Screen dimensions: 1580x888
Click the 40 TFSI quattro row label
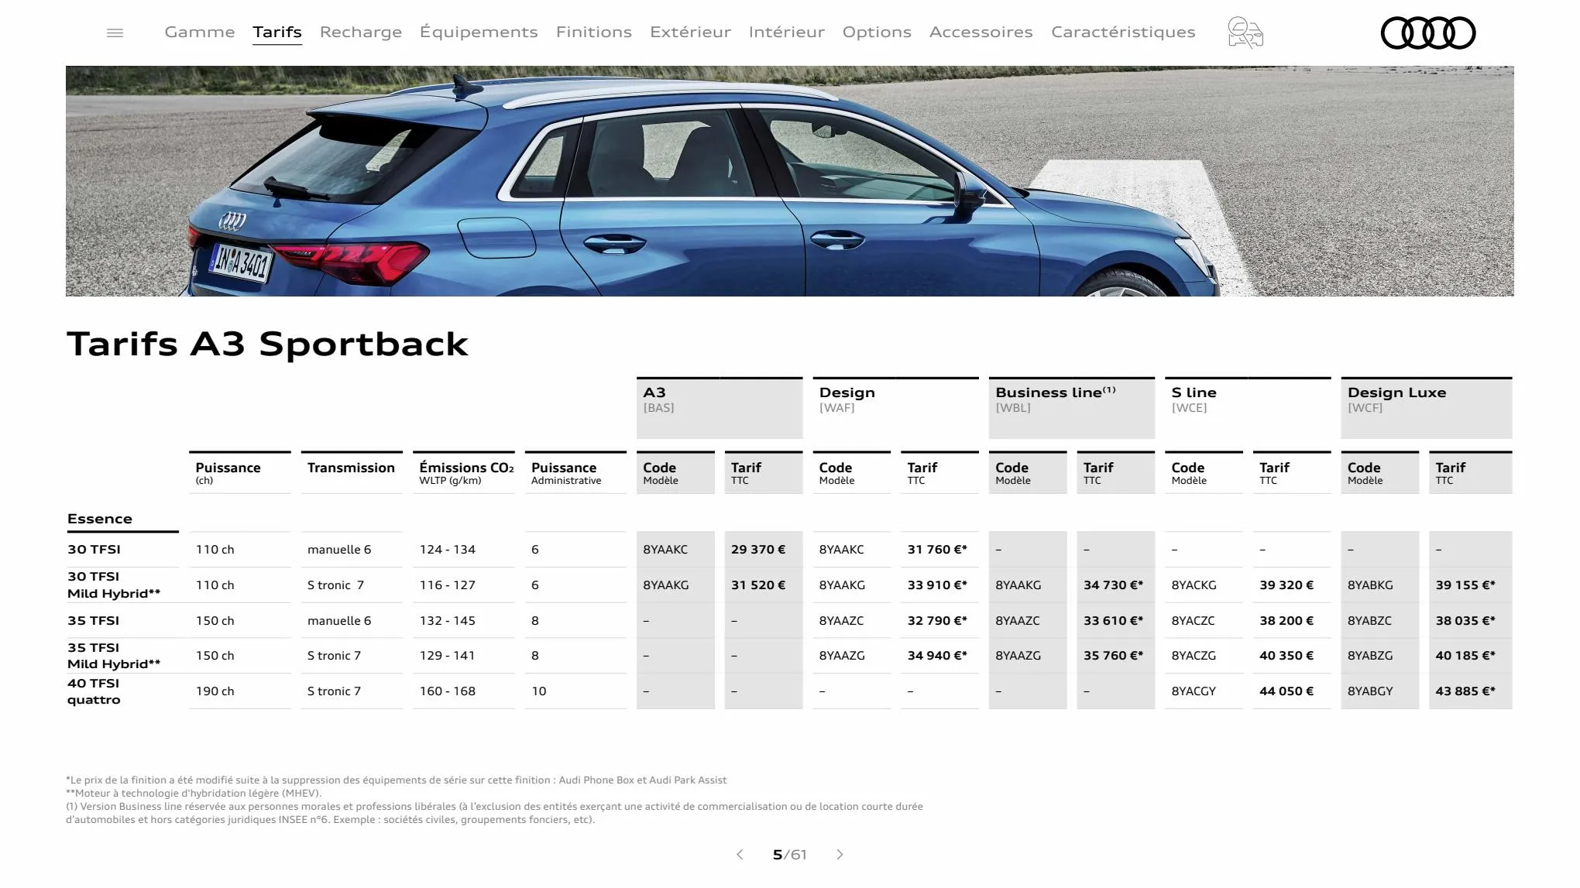click(94, 691)
